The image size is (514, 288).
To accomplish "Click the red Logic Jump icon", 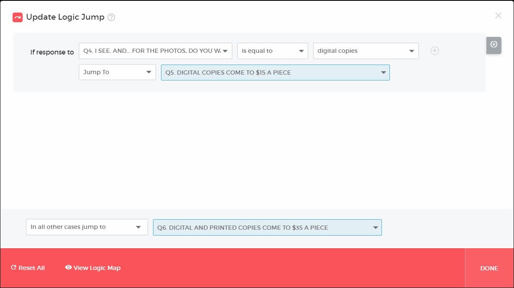I will coord(18,17).
